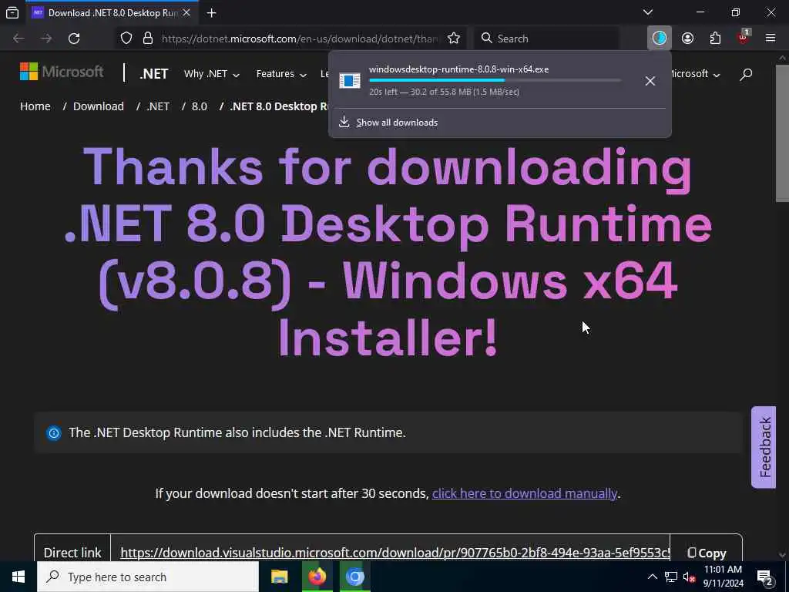Reload the page with the refresh icon
Viewport: 789px width, 592px height.
point(74,39)
